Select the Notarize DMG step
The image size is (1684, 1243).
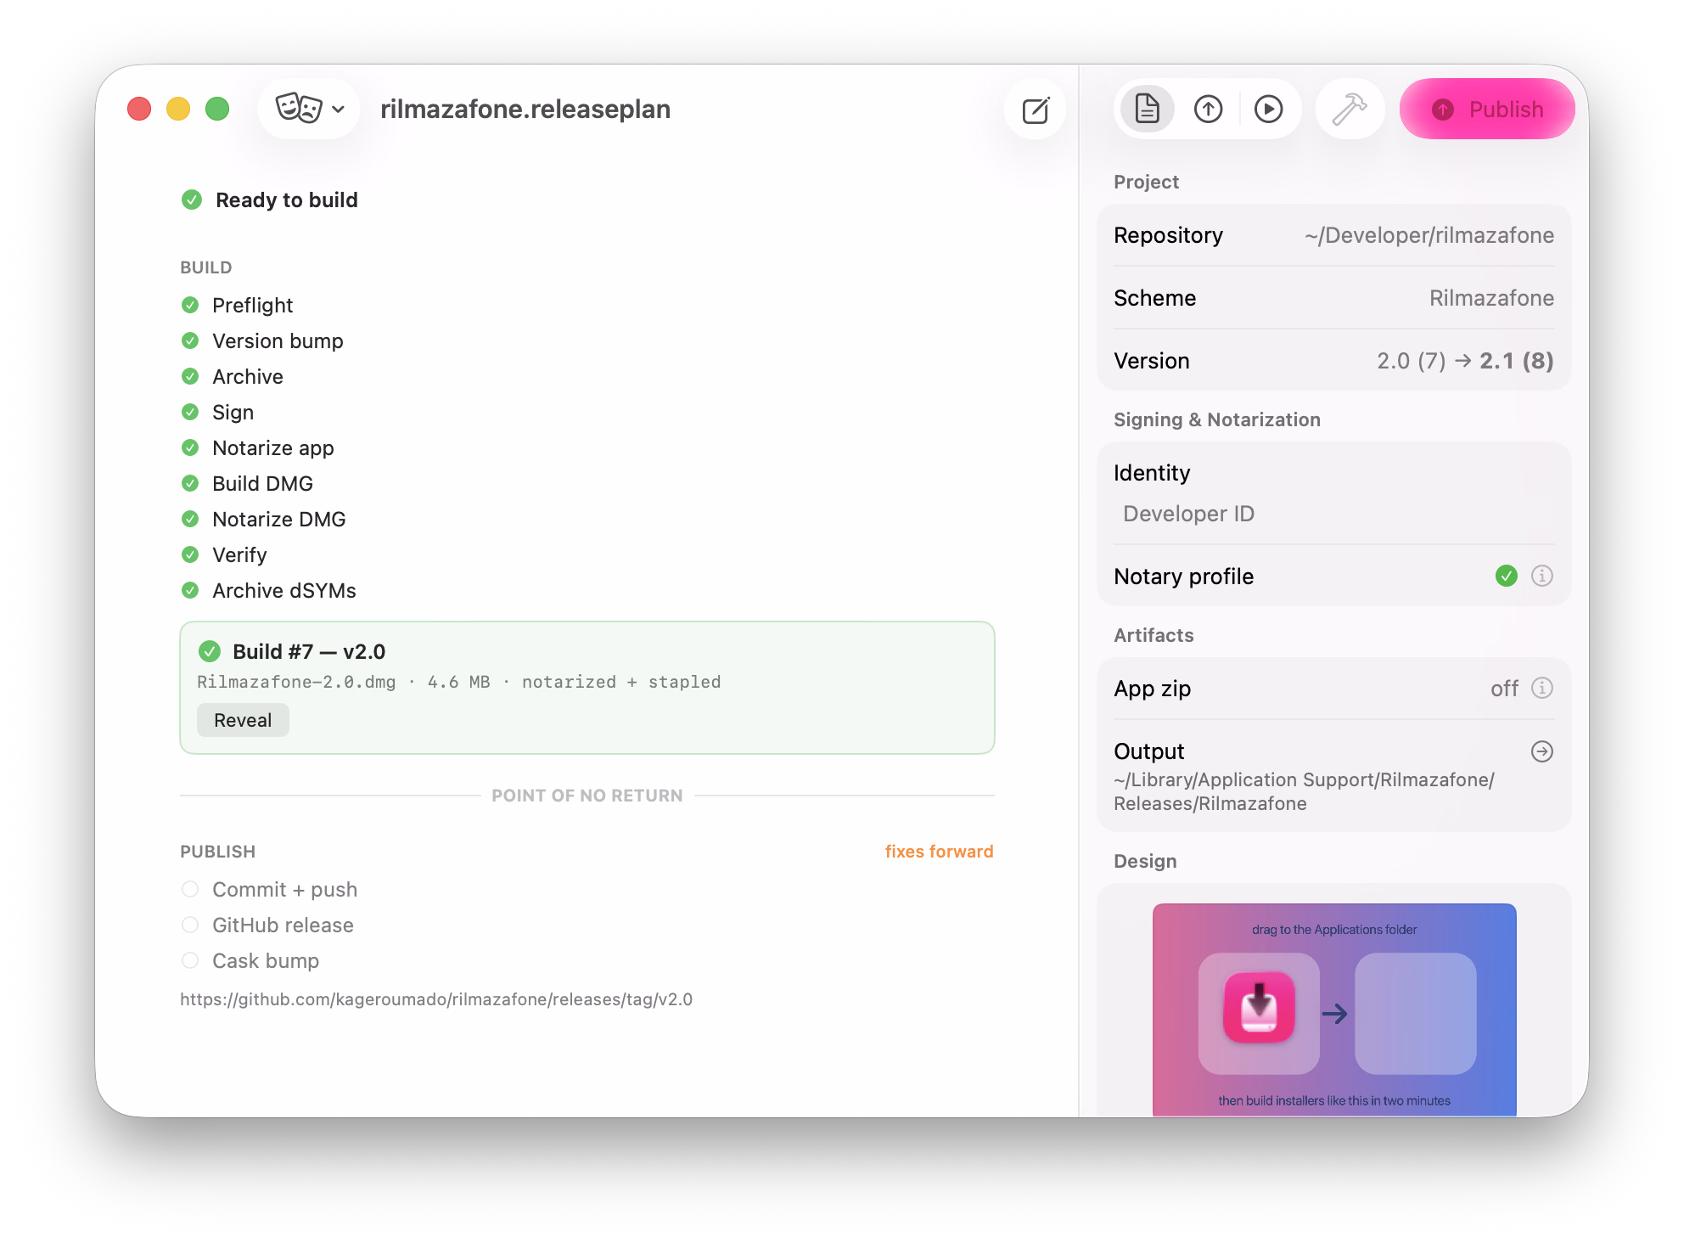point(278,520)
